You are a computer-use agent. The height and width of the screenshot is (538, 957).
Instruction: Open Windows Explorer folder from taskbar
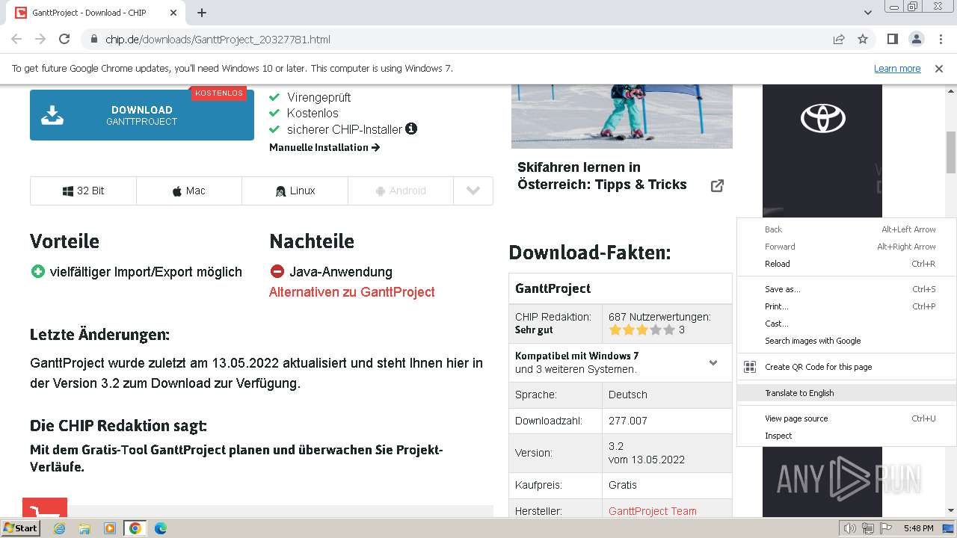point(84,528)
